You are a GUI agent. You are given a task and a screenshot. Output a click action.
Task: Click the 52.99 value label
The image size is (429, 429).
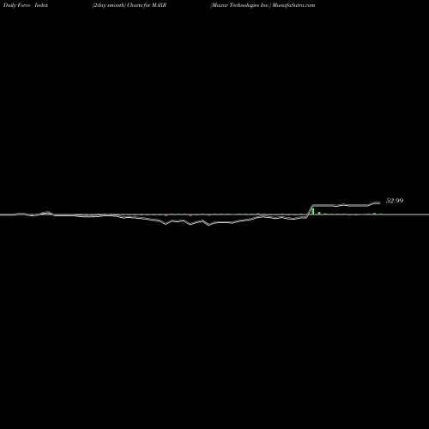pyautogui.click(x=395, y=201)
